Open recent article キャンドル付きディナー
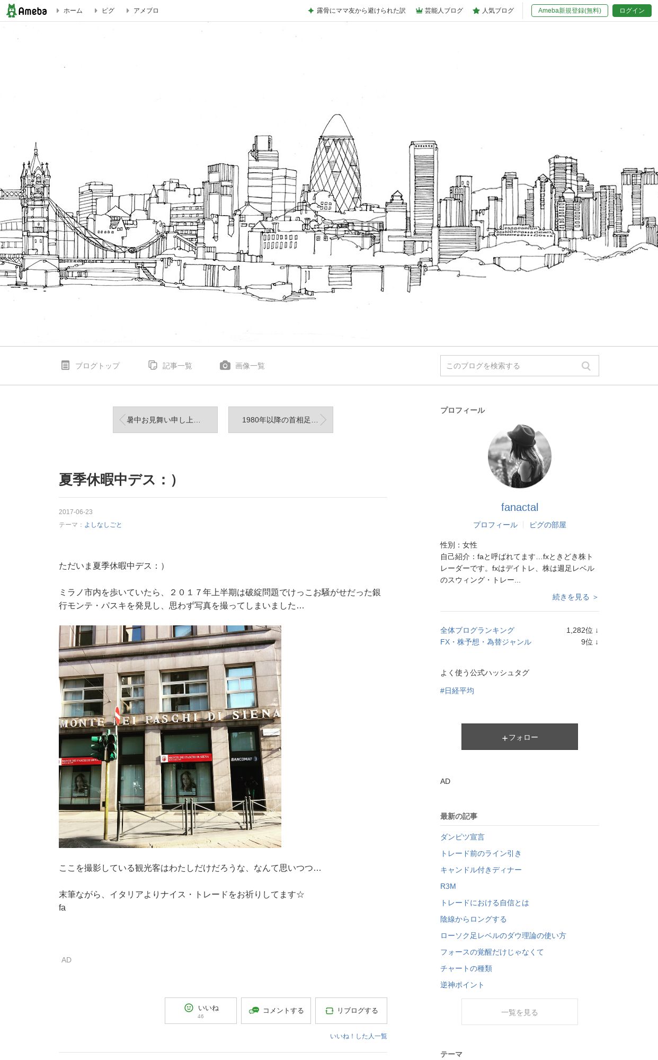Screen dimensions: 658x1060 (481, 870)
